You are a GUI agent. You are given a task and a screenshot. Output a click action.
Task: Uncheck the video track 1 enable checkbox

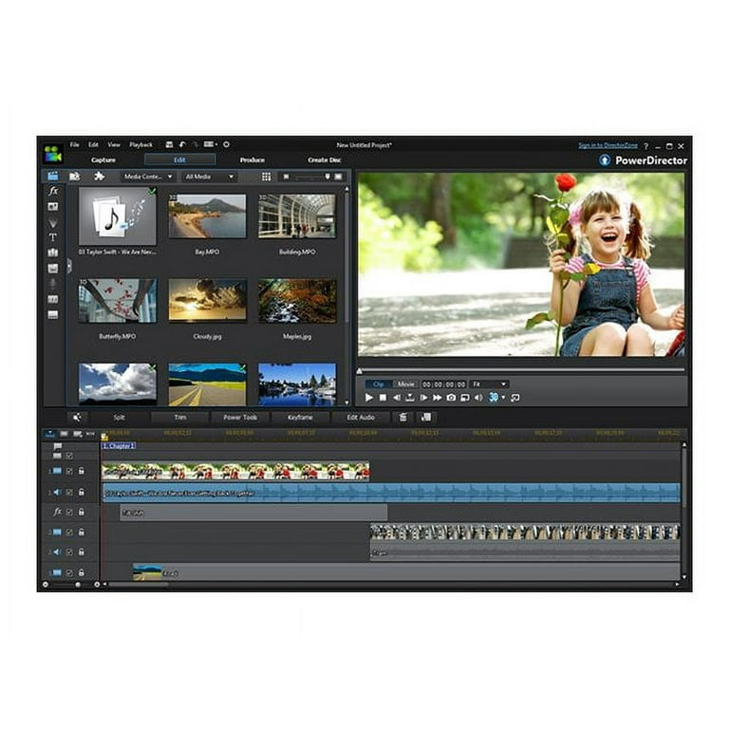[x=69, y=471]
